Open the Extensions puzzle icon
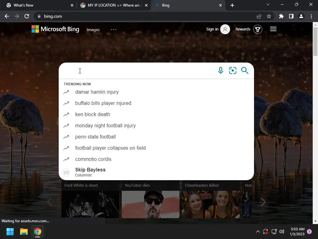The width and height of the screenshot is (318, 239). click(281, 16)
